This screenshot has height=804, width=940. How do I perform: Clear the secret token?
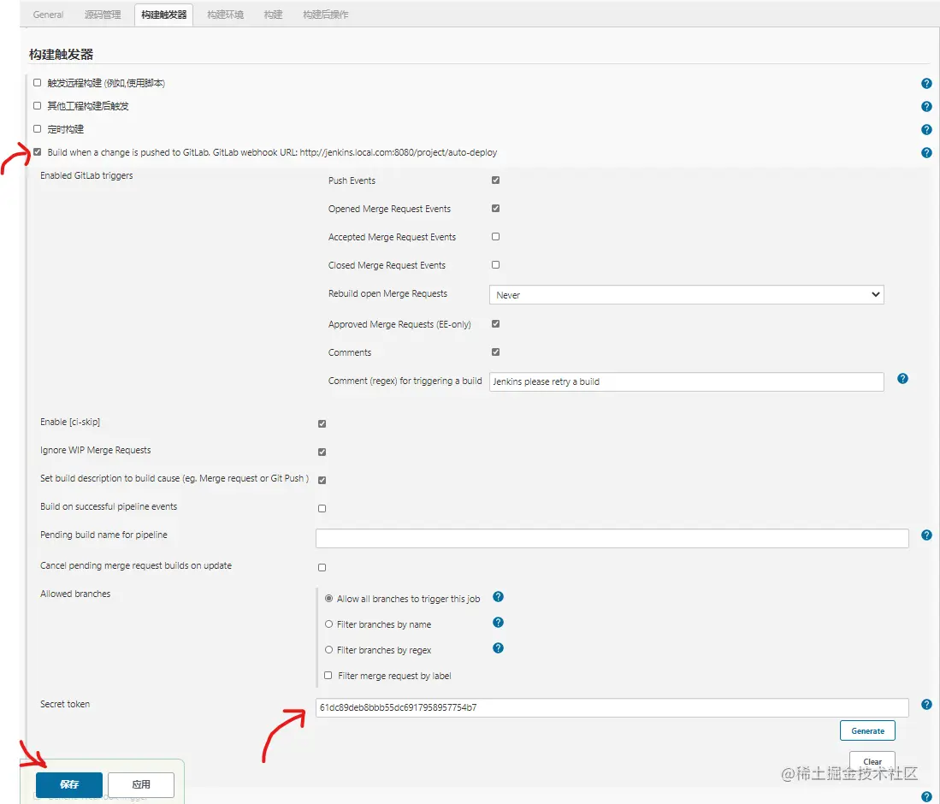click(x=872, y=761)
